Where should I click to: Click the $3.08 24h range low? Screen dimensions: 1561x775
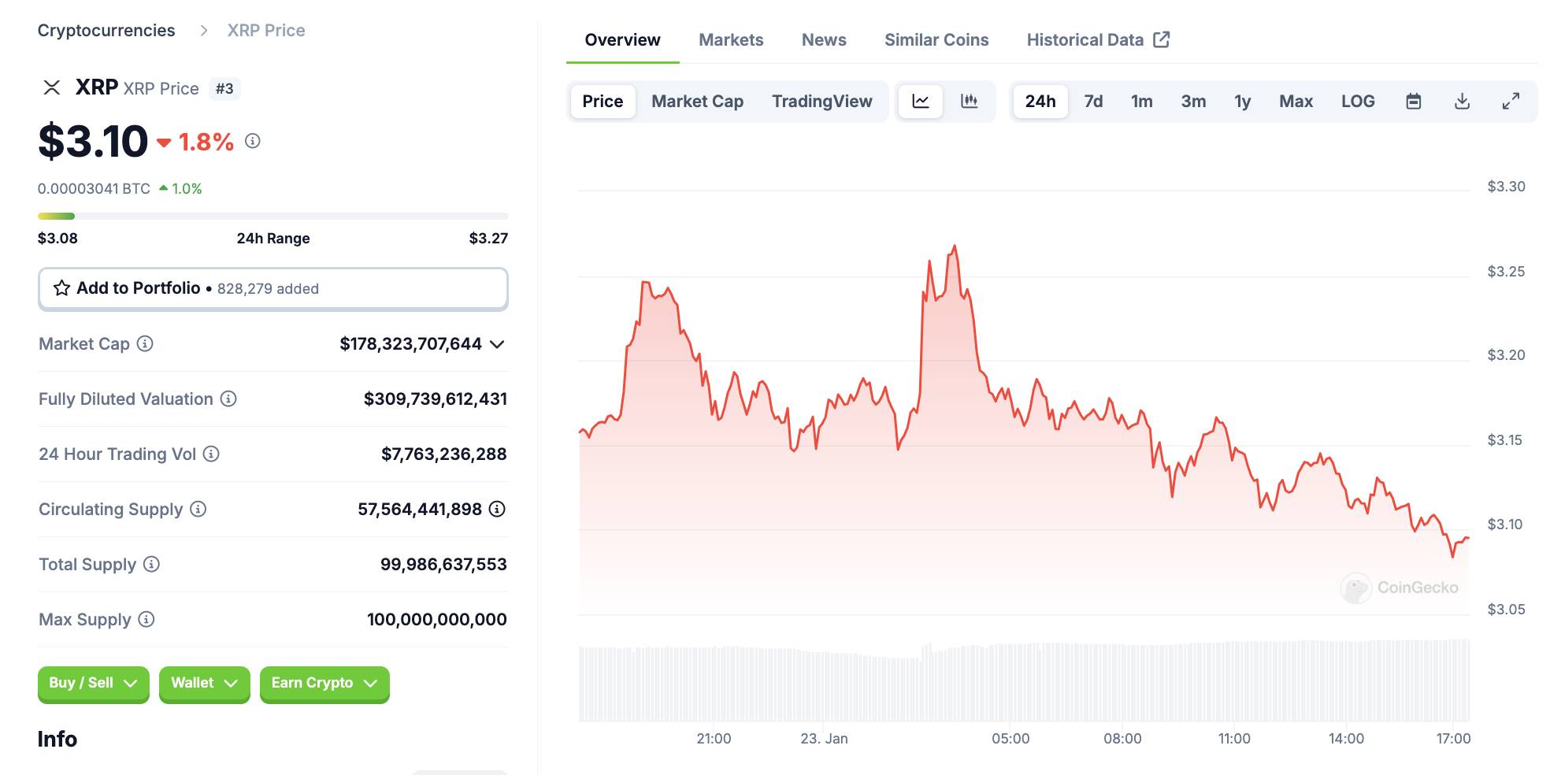click(x=57, y=238)
